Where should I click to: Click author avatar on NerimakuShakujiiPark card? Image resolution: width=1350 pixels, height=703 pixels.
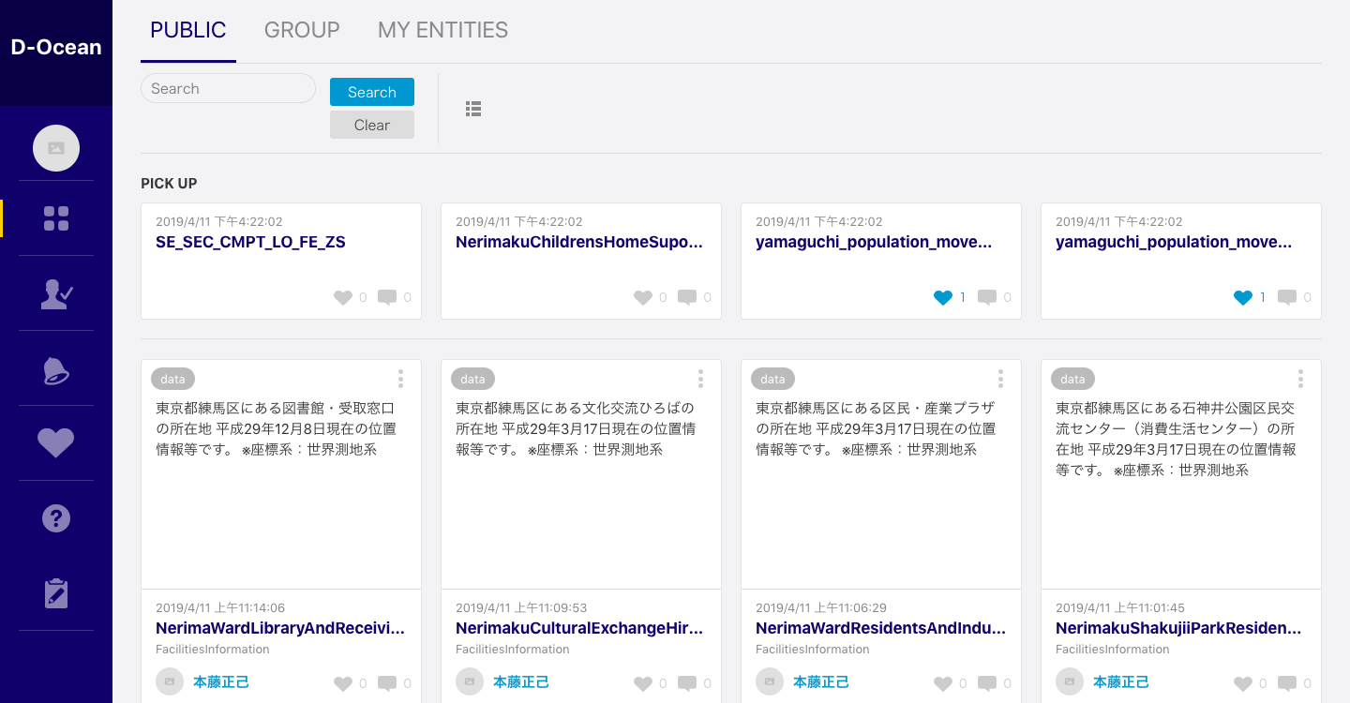[x=1070, y=681]
